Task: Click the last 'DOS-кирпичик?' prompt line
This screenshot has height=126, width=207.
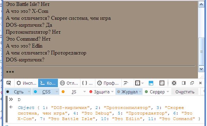Action: pos(25,60)
